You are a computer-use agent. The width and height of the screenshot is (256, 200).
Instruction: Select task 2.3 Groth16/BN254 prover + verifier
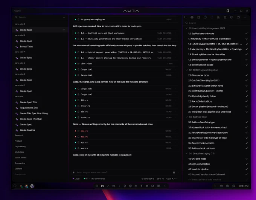click(206, 91)
